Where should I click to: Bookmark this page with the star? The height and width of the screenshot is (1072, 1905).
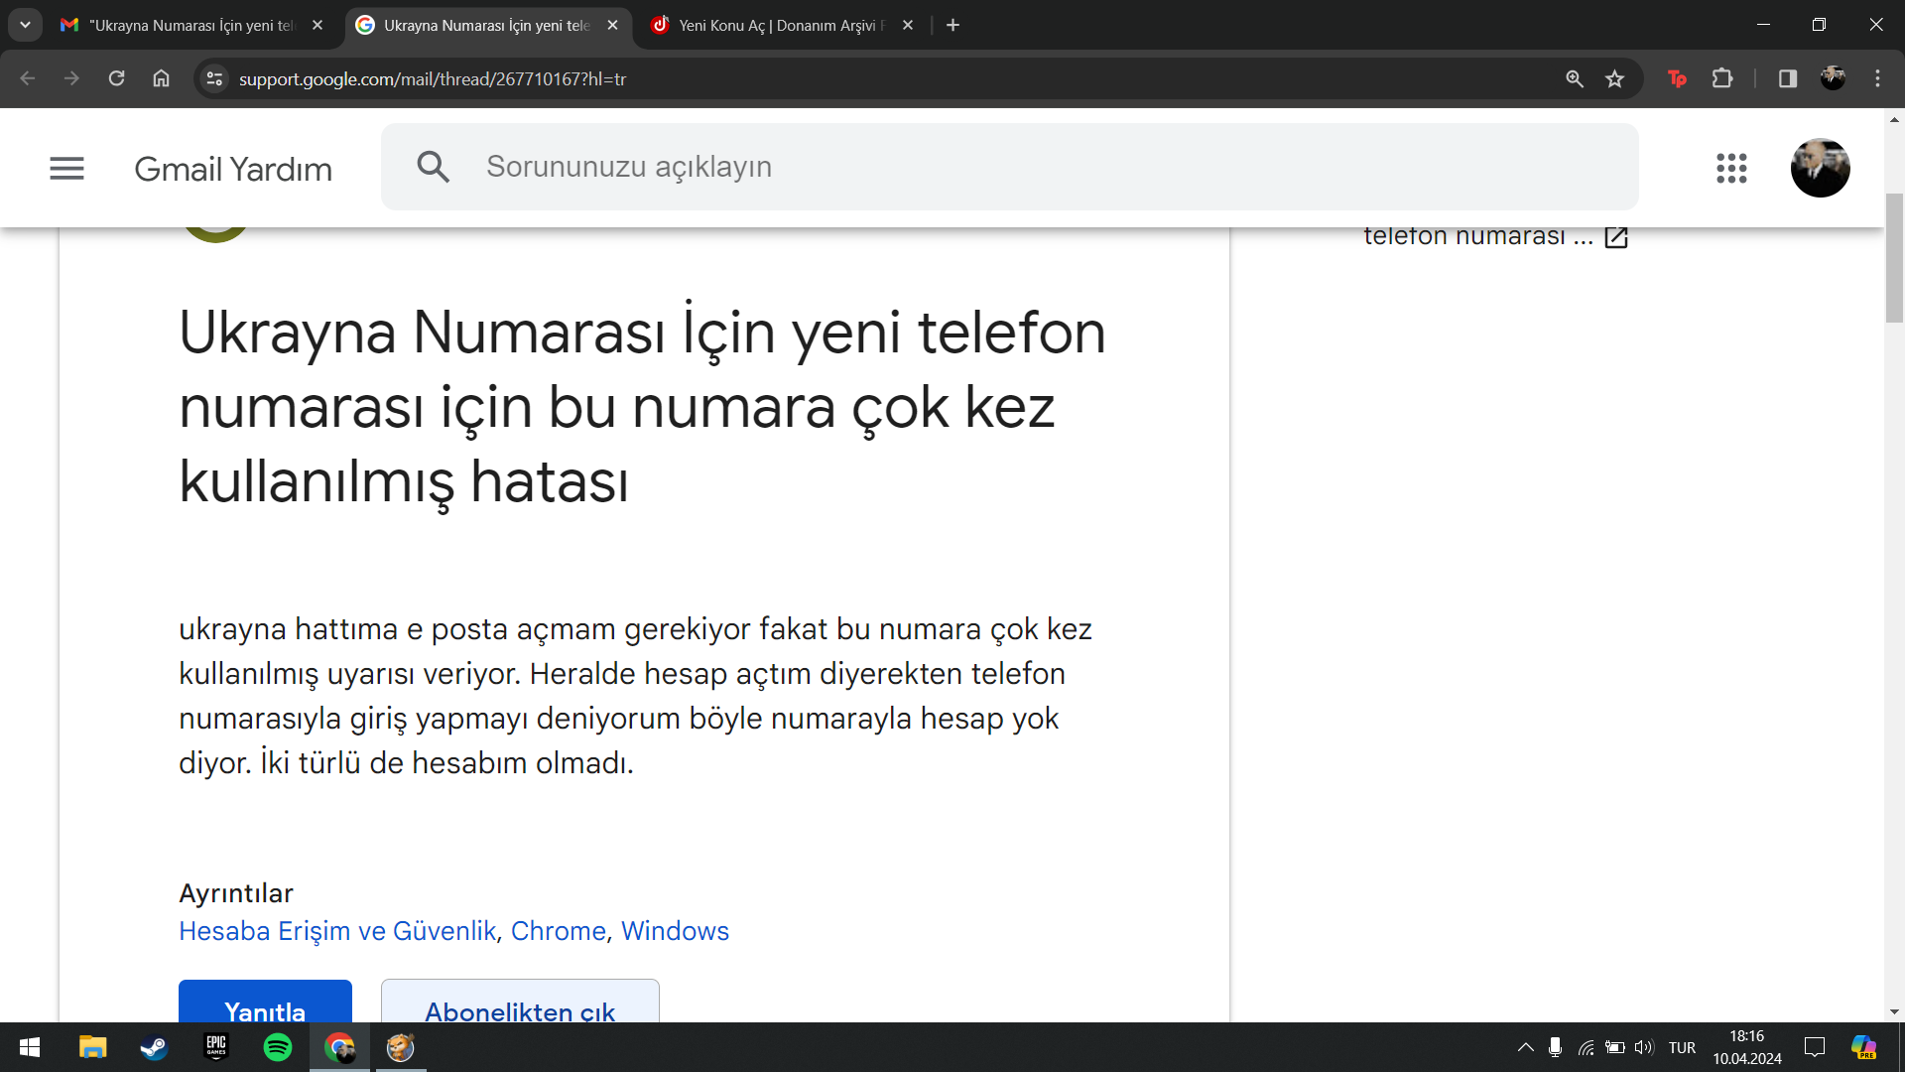tap(1615, 78)
